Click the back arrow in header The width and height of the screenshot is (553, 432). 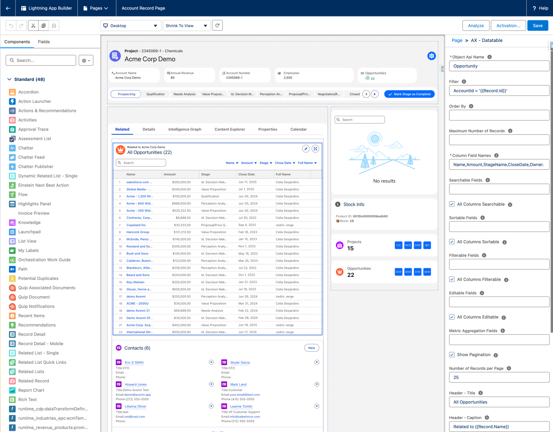point(8,8)
